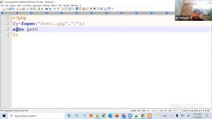Toggle the indent guide toolbar icon
Image resolution: width=212 pixels, height=119 pixels.
tap(77, 9)
